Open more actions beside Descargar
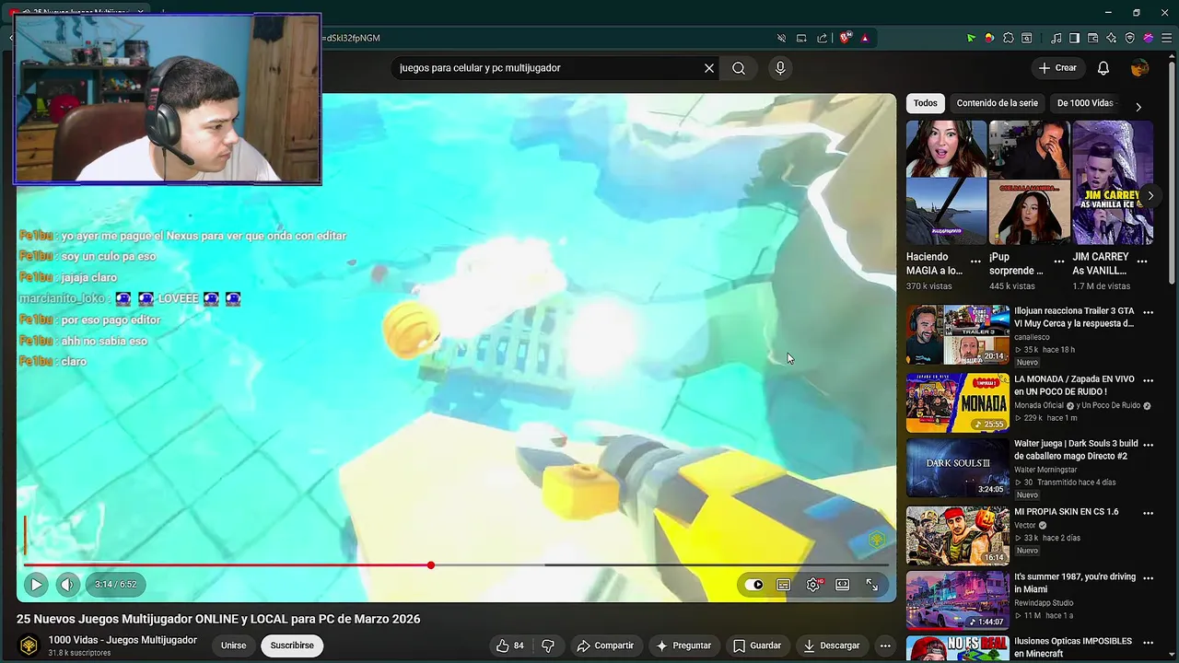 [884, 646]
